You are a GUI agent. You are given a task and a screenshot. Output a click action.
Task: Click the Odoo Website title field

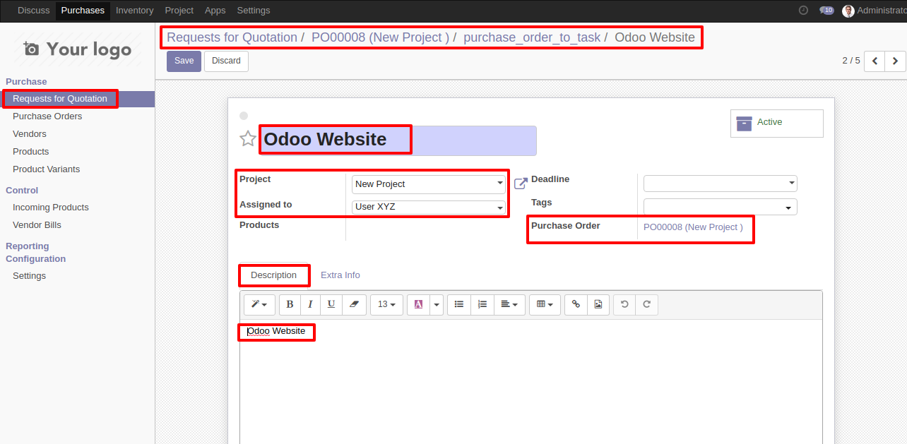click(x=398, y=140)
